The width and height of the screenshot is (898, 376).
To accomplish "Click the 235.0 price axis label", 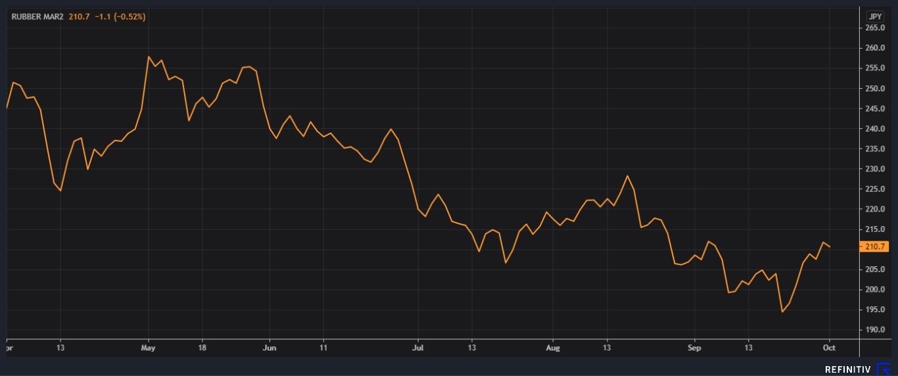I will coord(876,149).
